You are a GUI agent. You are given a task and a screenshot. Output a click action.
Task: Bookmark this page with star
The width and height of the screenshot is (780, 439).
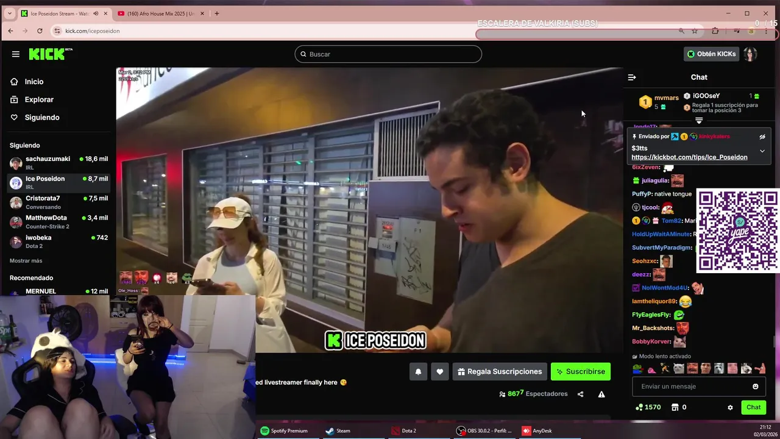(x=694, y=31)
